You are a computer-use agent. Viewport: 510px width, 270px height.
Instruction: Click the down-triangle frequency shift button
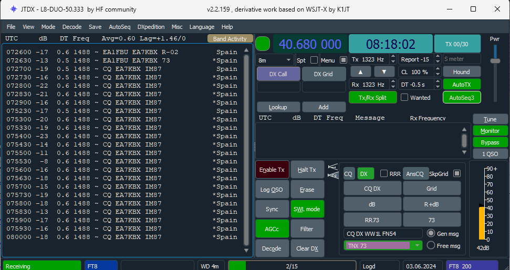[x=384, y=71]
